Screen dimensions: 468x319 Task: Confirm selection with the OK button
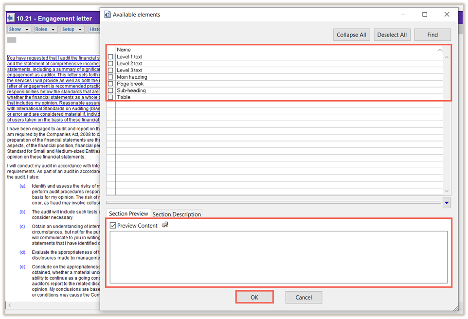[254, 297]
